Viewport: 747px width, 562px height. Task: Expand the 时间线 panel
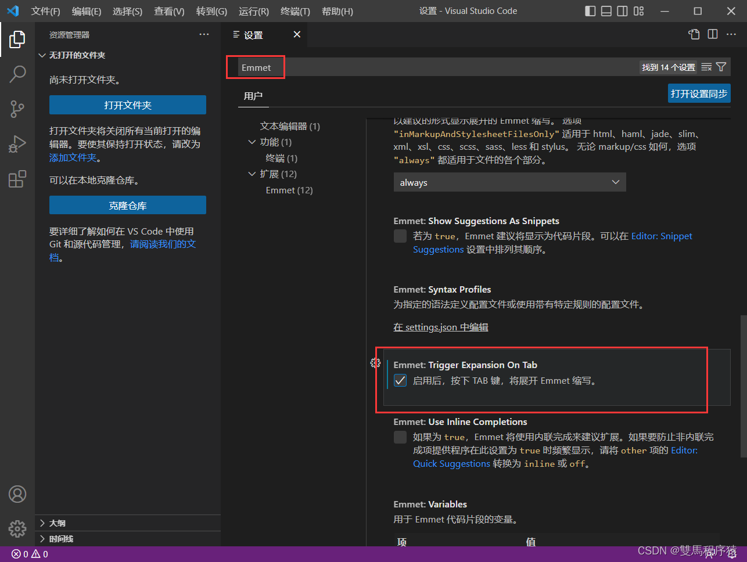pyautogui.click(x=128, y=539)
